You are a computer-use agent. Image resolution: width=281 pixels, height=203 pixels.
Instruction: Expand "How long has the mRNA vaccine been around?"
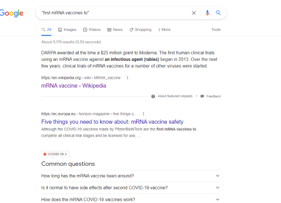(x=131, y=176)
